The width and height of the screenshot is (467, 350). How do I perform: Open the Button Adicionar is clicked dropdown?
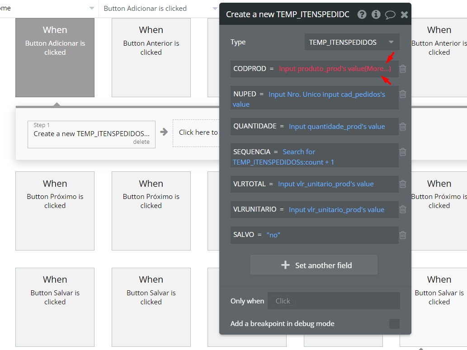point(160,8)
